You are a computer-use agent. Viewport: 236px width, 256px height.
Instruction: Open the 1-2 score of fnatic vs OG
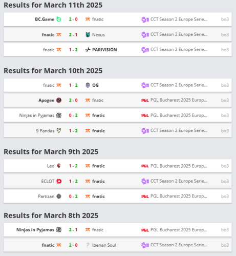73,85
